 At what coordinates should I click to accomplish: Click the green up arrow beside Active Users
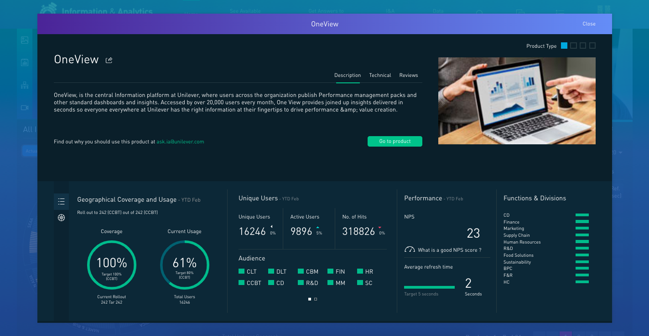[318, 227]
